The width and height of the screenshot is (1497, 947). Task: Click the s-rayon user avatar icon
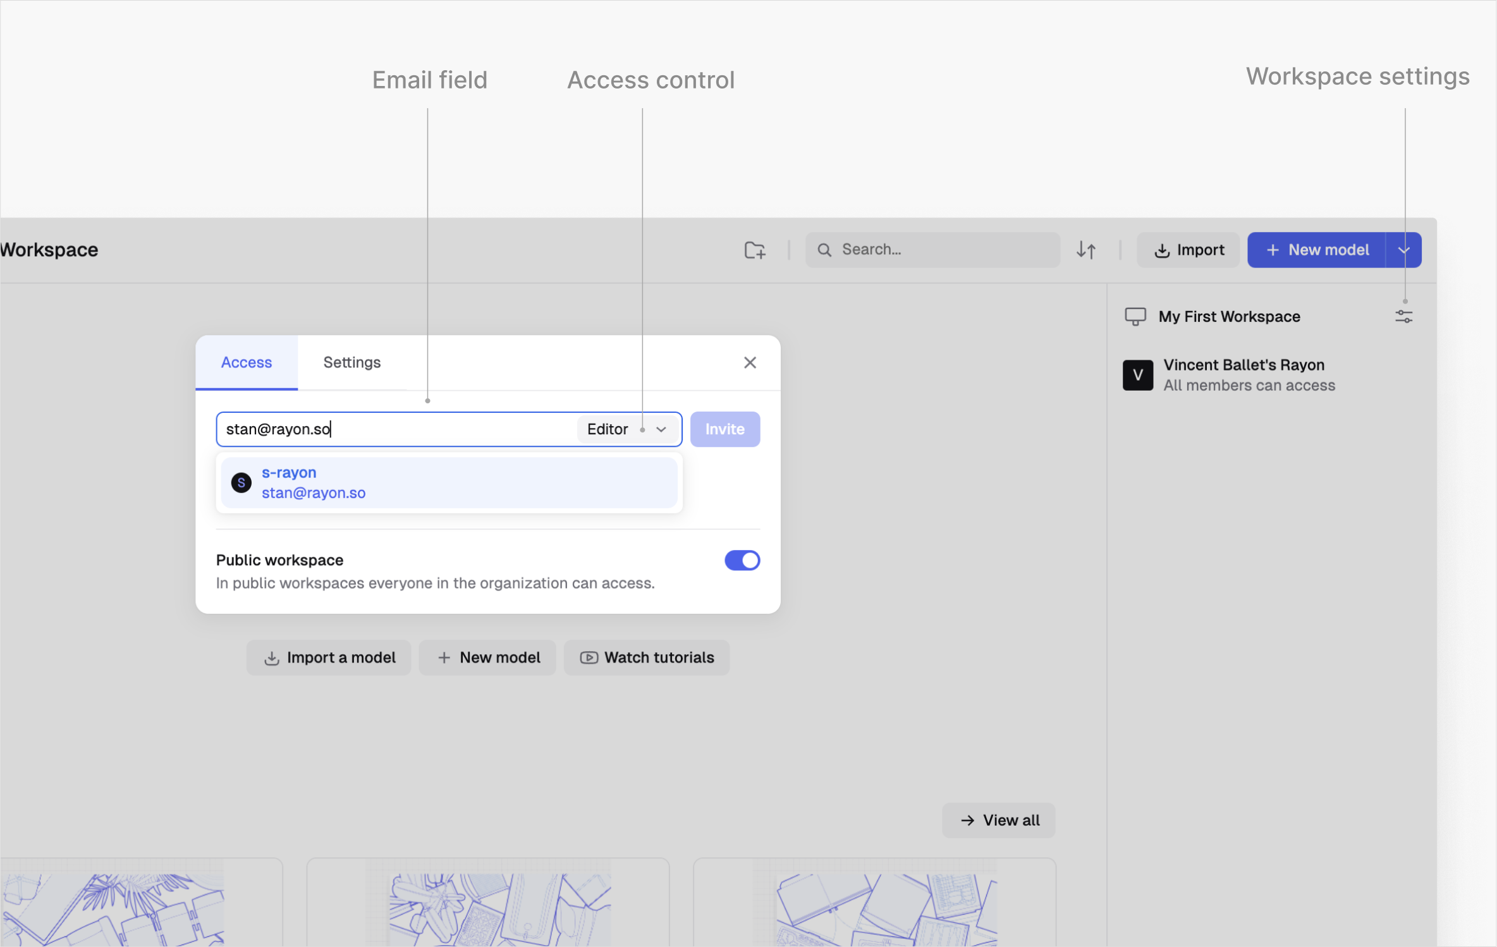click(241, 482)
